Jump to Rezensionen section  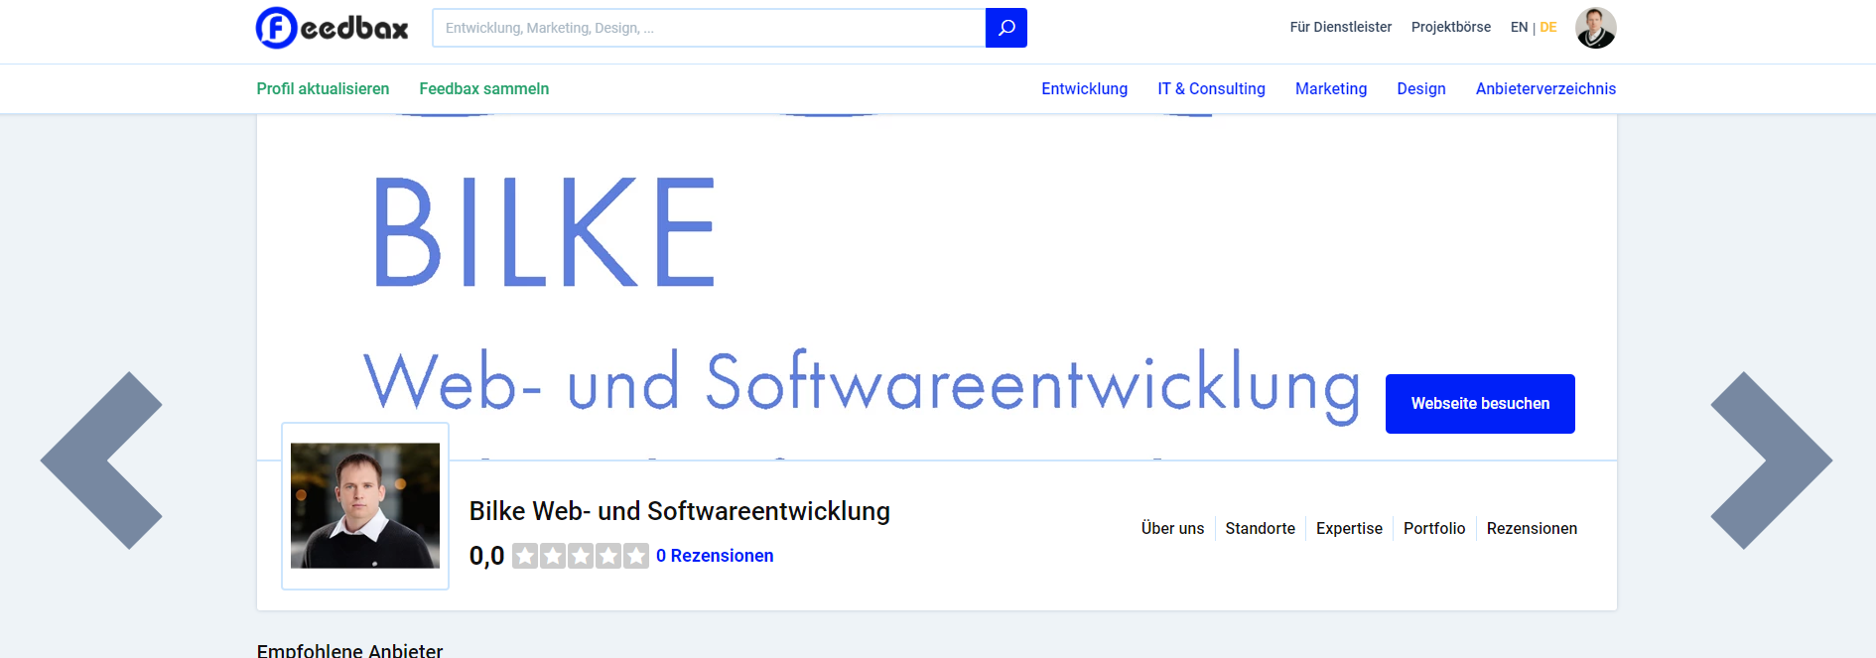pyautogui.click(x=1532, y=528)
